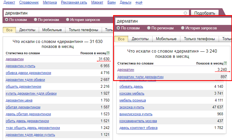Open 'дермантин +для двери купить' link

point(30,135)
